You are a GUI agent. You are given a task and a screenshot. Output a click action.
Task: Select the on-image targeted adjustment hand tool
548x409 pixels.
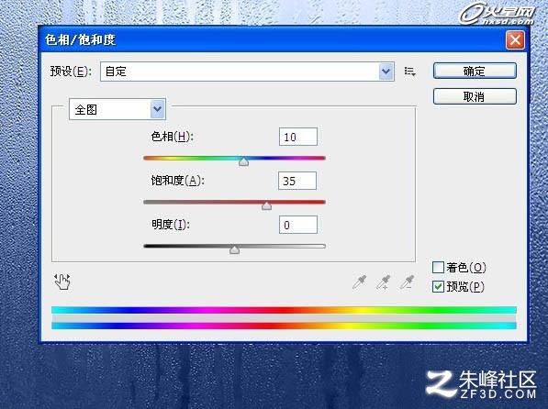(62, 282)
